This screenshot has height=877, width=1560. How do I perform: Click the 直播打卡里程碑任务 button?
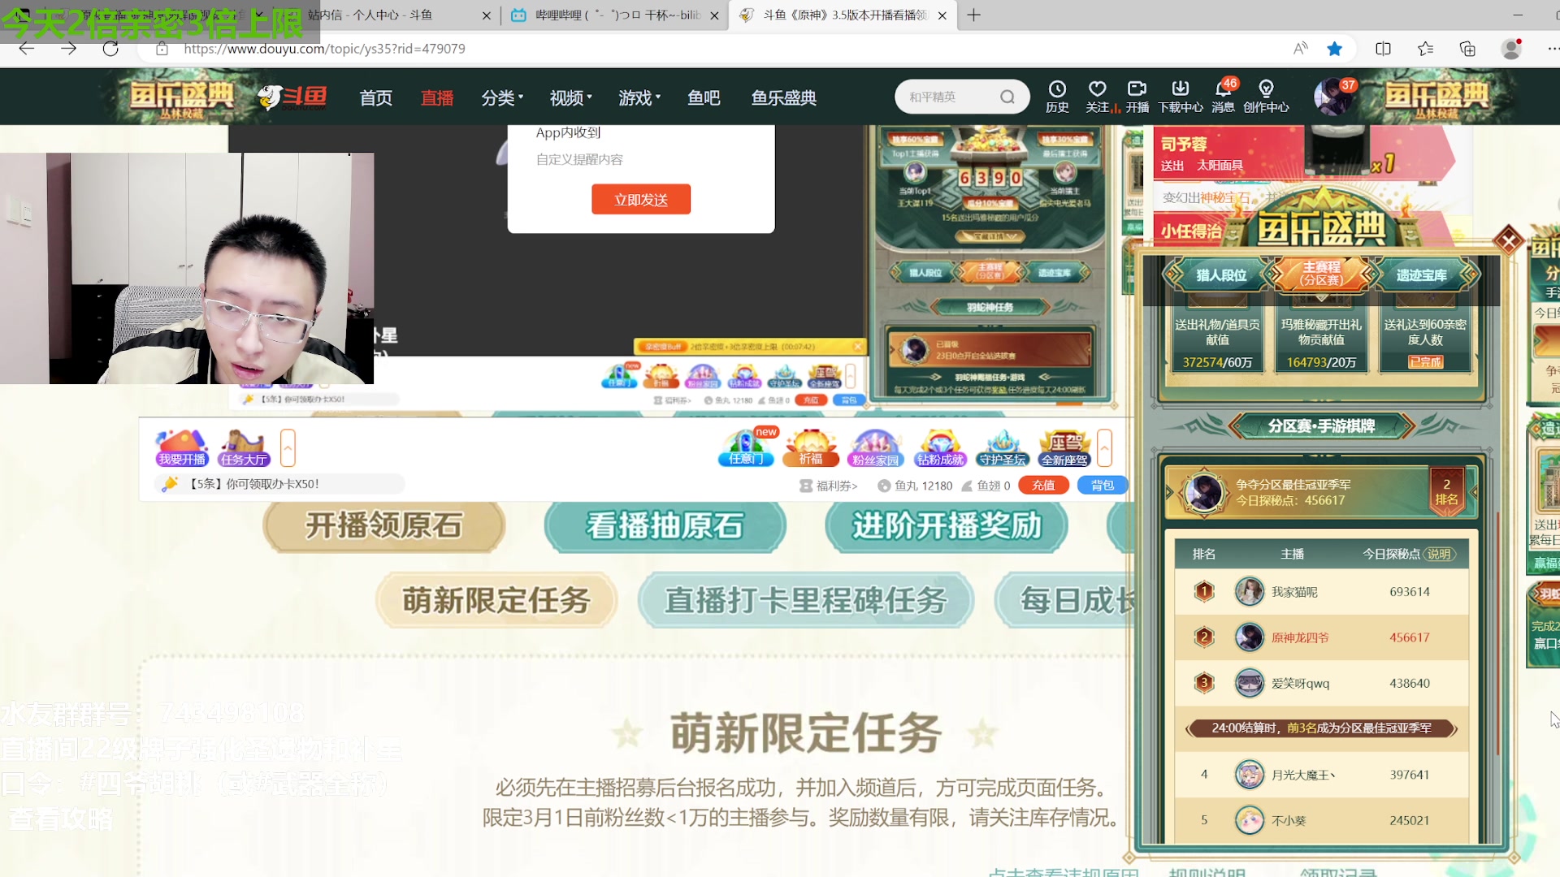point(806,601)
